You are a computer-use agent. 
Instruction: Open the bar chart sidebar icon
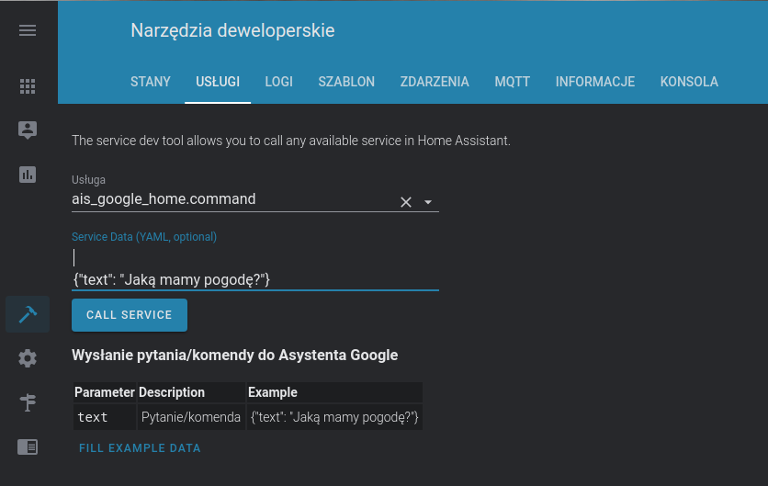(x=28, y=174)
